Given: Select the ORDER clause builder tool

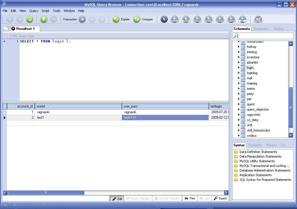Looking at the screenshot, I should 231,19.
